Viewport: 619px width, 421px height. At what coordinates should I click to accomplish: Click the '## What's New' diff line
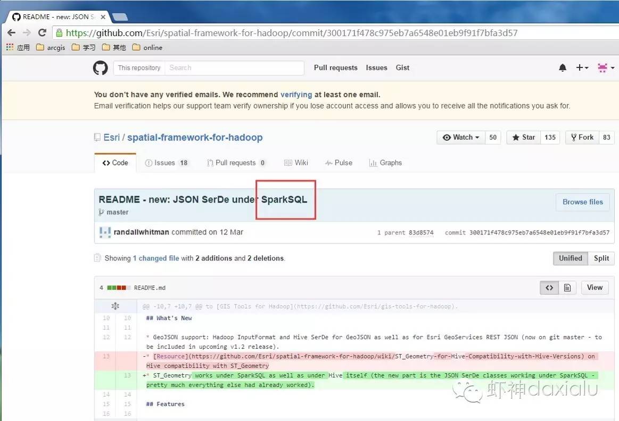coord(169,318)
